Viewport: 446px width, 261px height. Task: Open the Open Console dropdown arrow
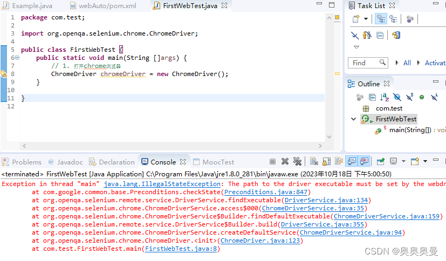coord(425,161)
